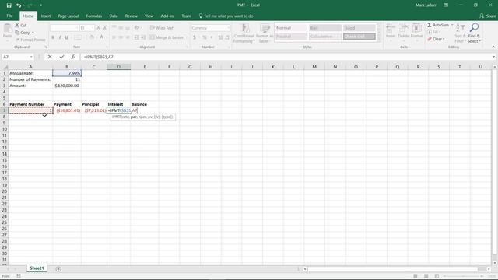This screenshot has width=498, height=280.
Task: Toggle Wrap Text
Action: pos(162,28)
